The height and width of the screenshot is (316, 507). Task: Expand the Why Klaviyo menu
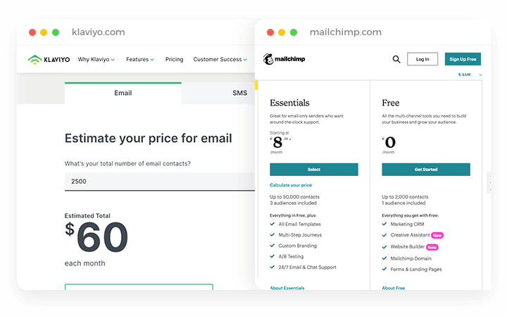pos(96,59)
